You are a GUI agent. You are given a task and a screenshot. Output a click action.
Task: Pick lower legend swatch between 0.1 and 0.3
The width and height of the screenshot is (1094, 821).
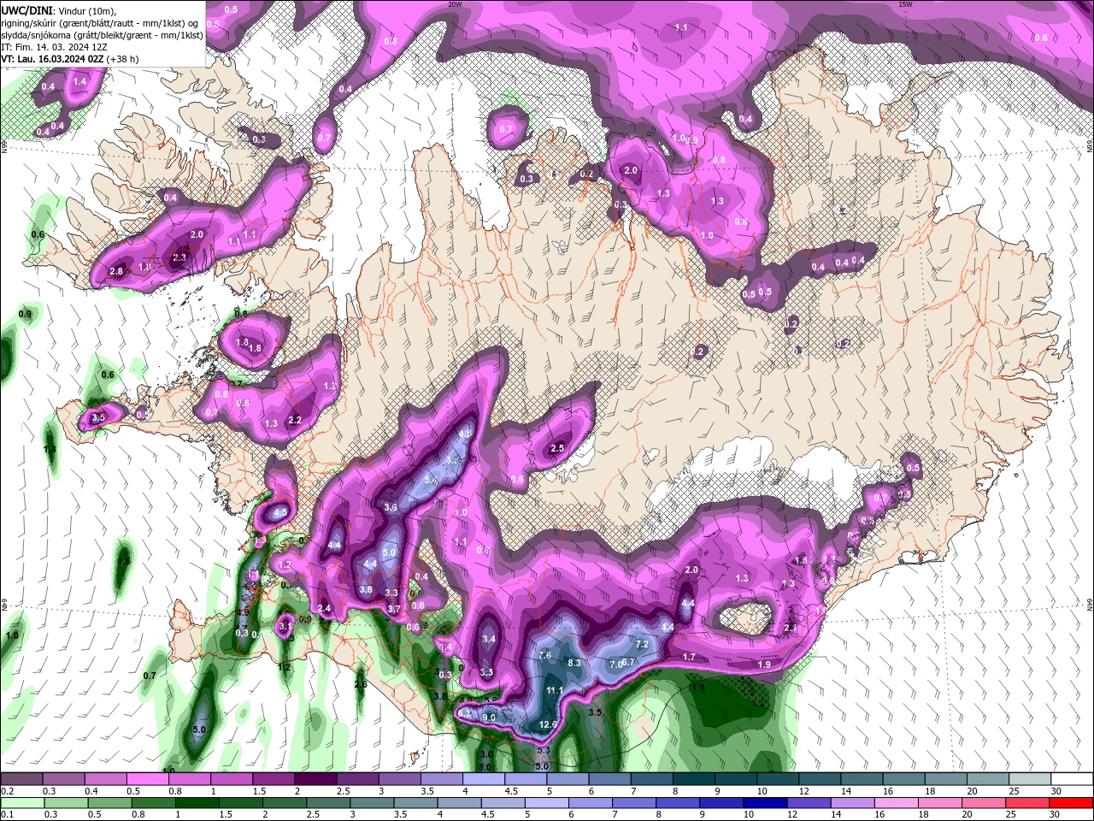[21, 802]
